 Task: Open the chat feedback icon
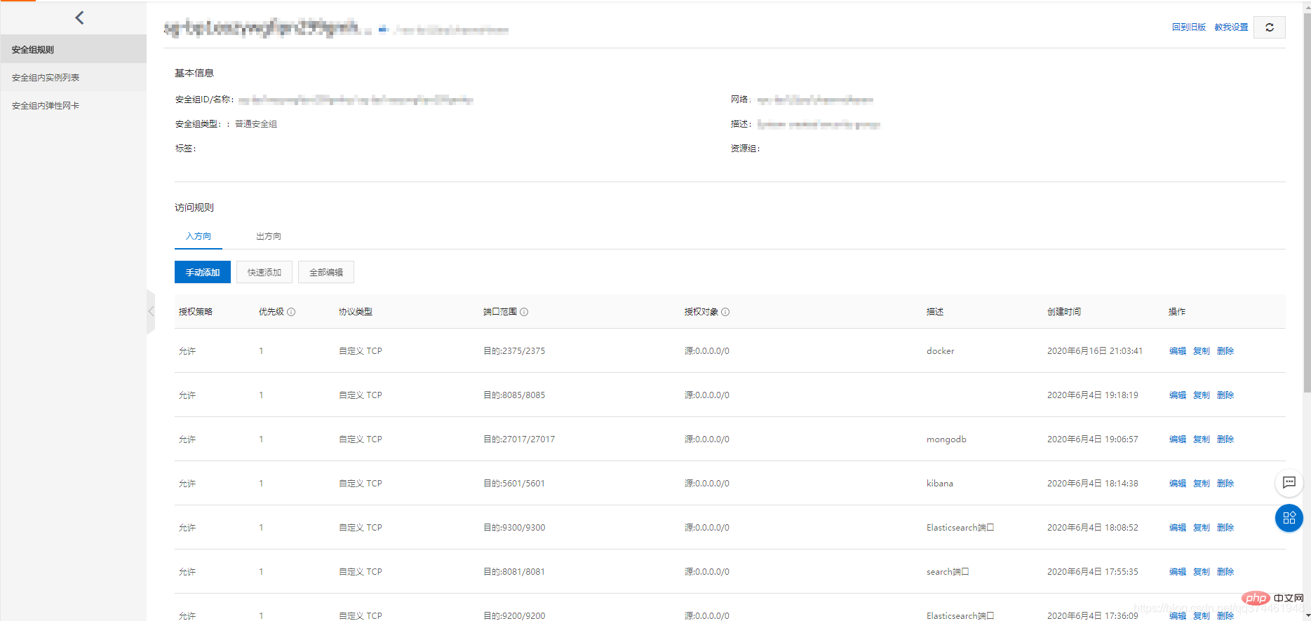click(1289, 482)
